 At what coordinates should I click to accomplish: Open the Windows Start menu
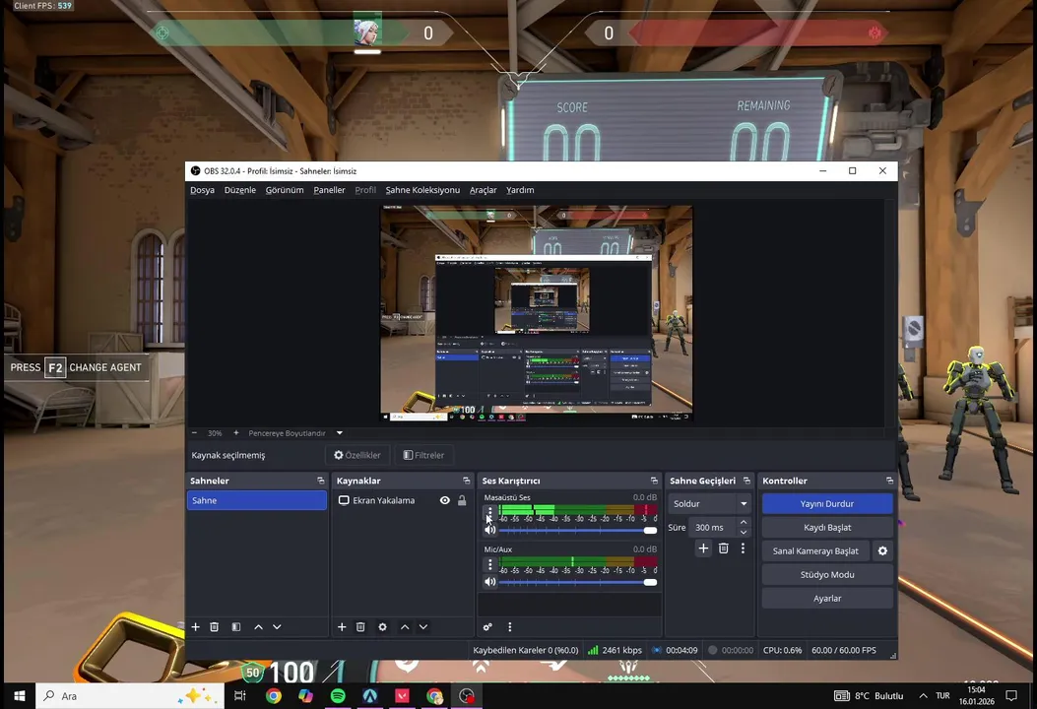(x=19, y=696)
